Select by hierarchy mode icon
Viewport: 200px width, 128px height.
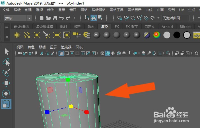tap(87, 18)
